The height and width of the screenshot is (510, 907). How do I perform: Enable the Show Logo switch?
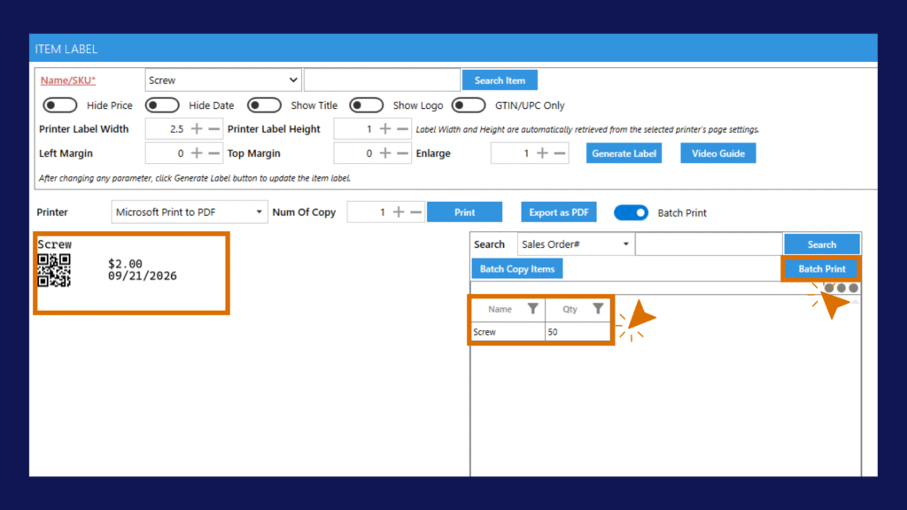tap(366, 105)
